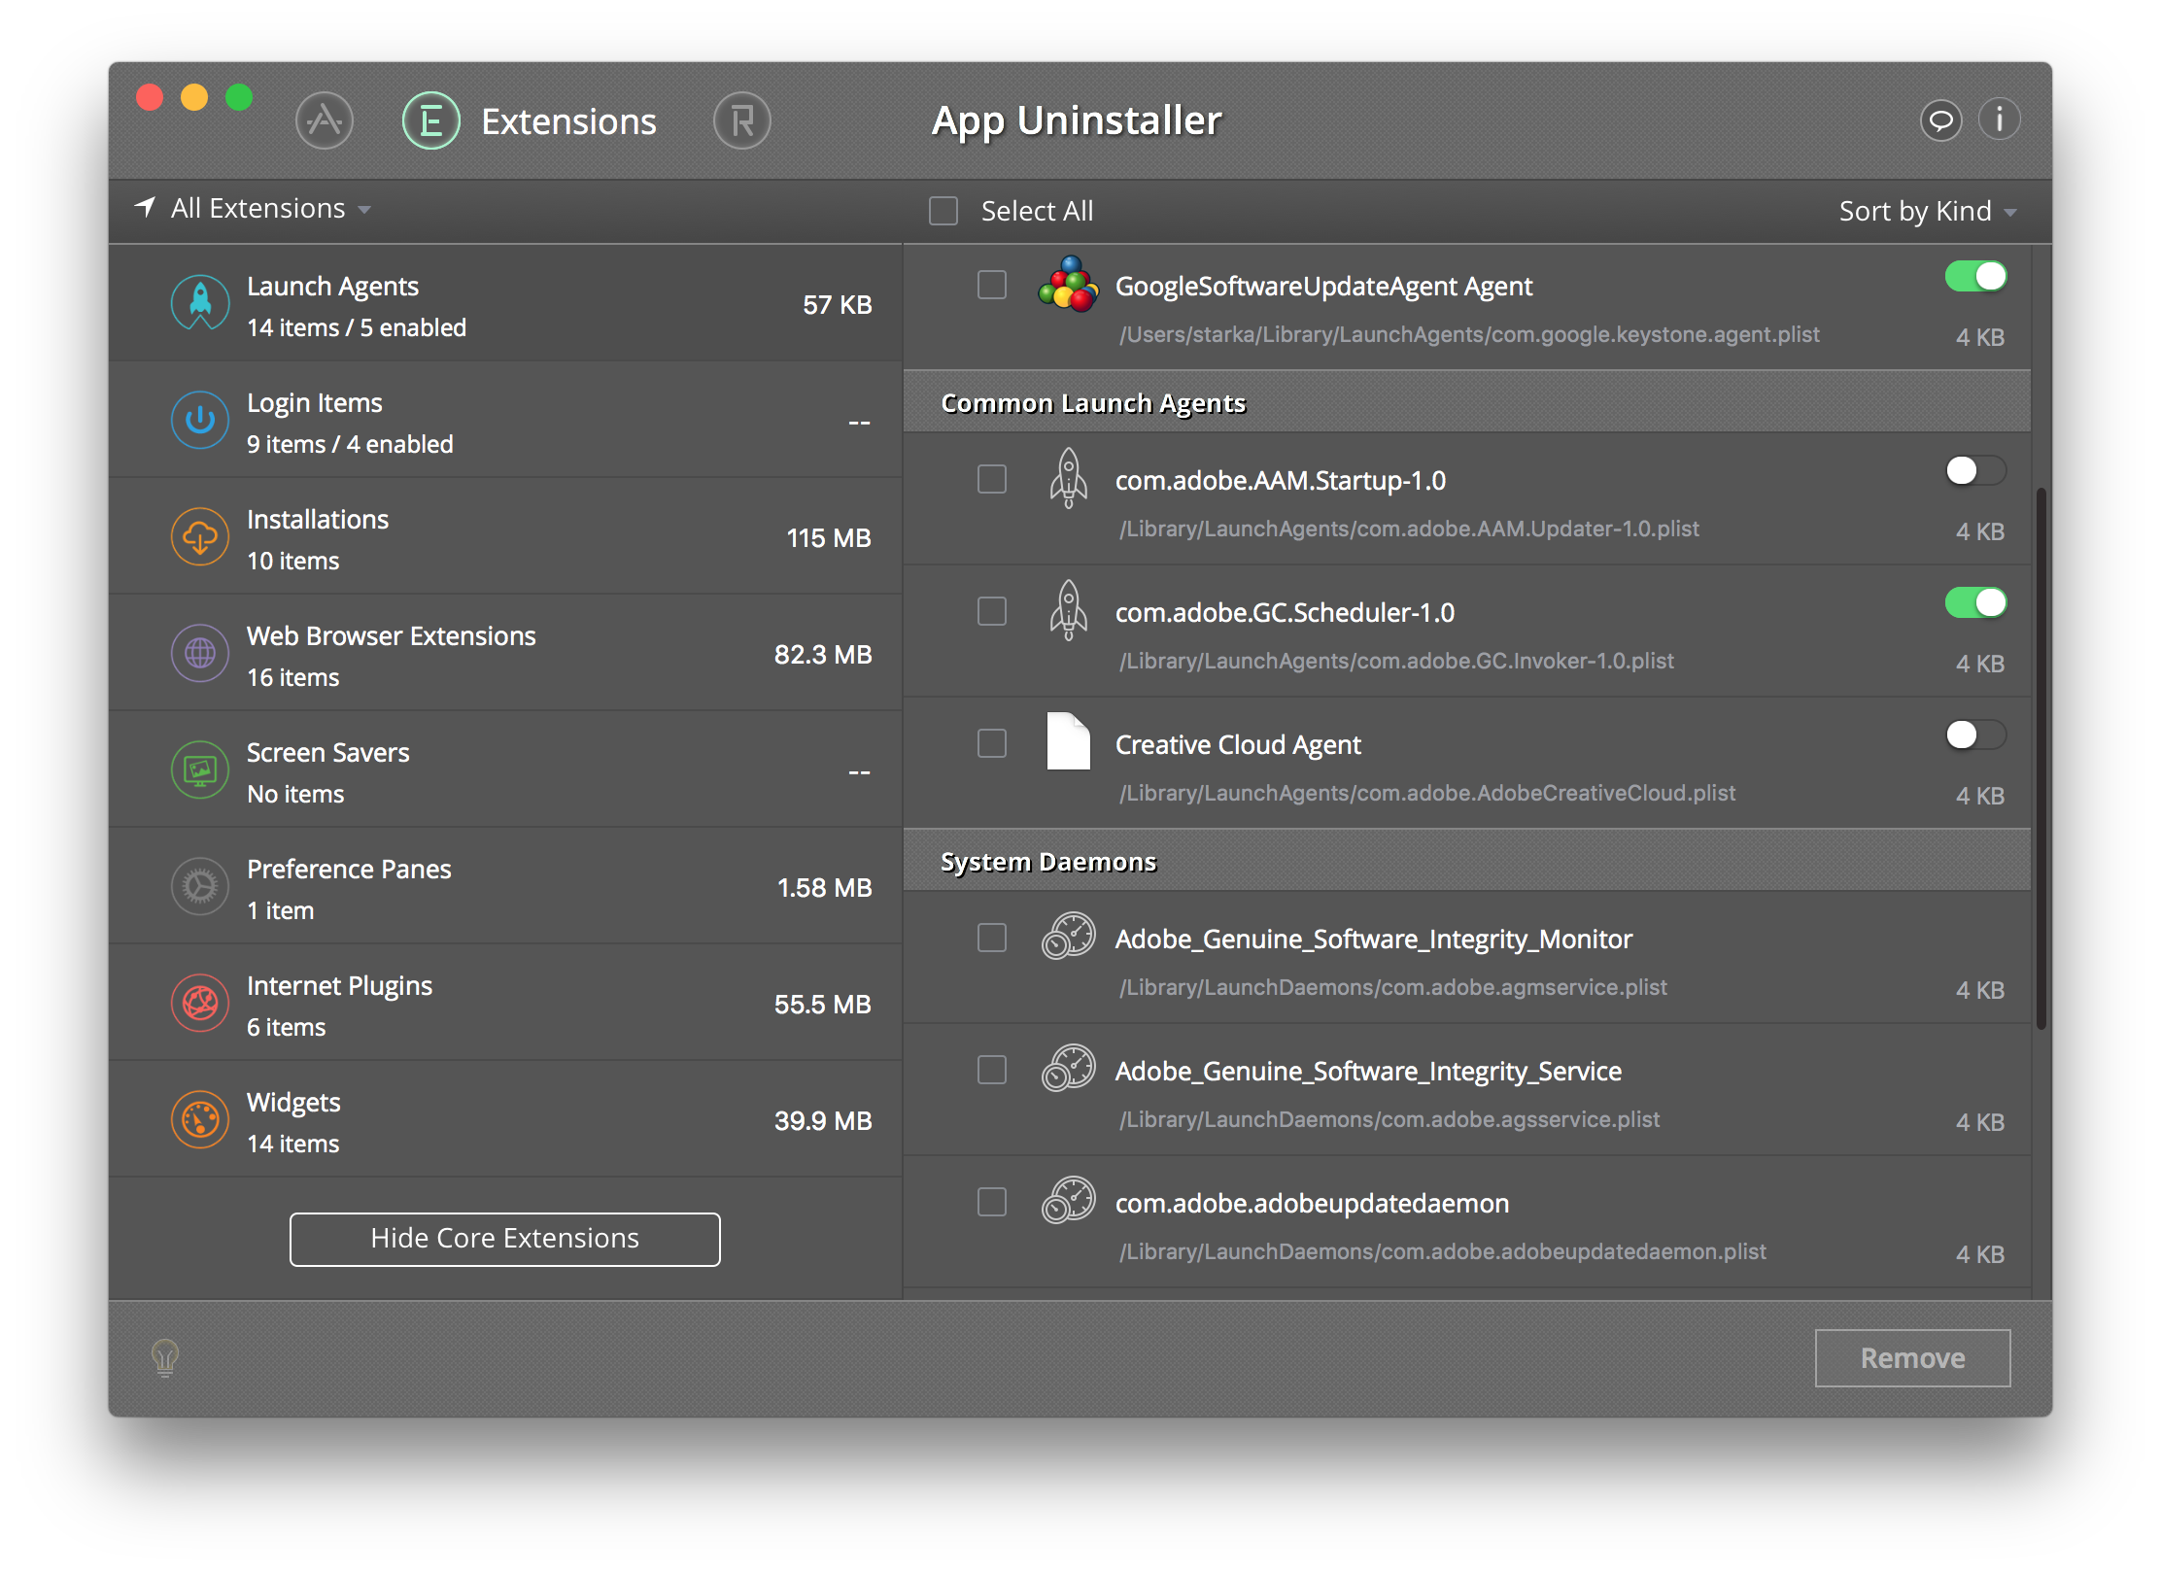Screen dimensions: 2161x1572
Task: Open the Sort by Kind dropdown menu
Action: point(1928,210)
